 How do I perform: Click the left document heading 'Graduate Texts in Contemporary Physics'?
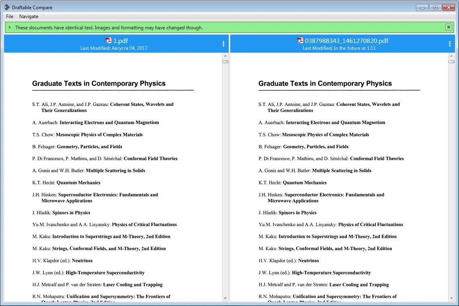pyautogui.click(x=98, y=84)
